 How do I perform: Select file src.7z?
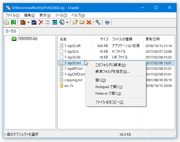coord(69,86)
